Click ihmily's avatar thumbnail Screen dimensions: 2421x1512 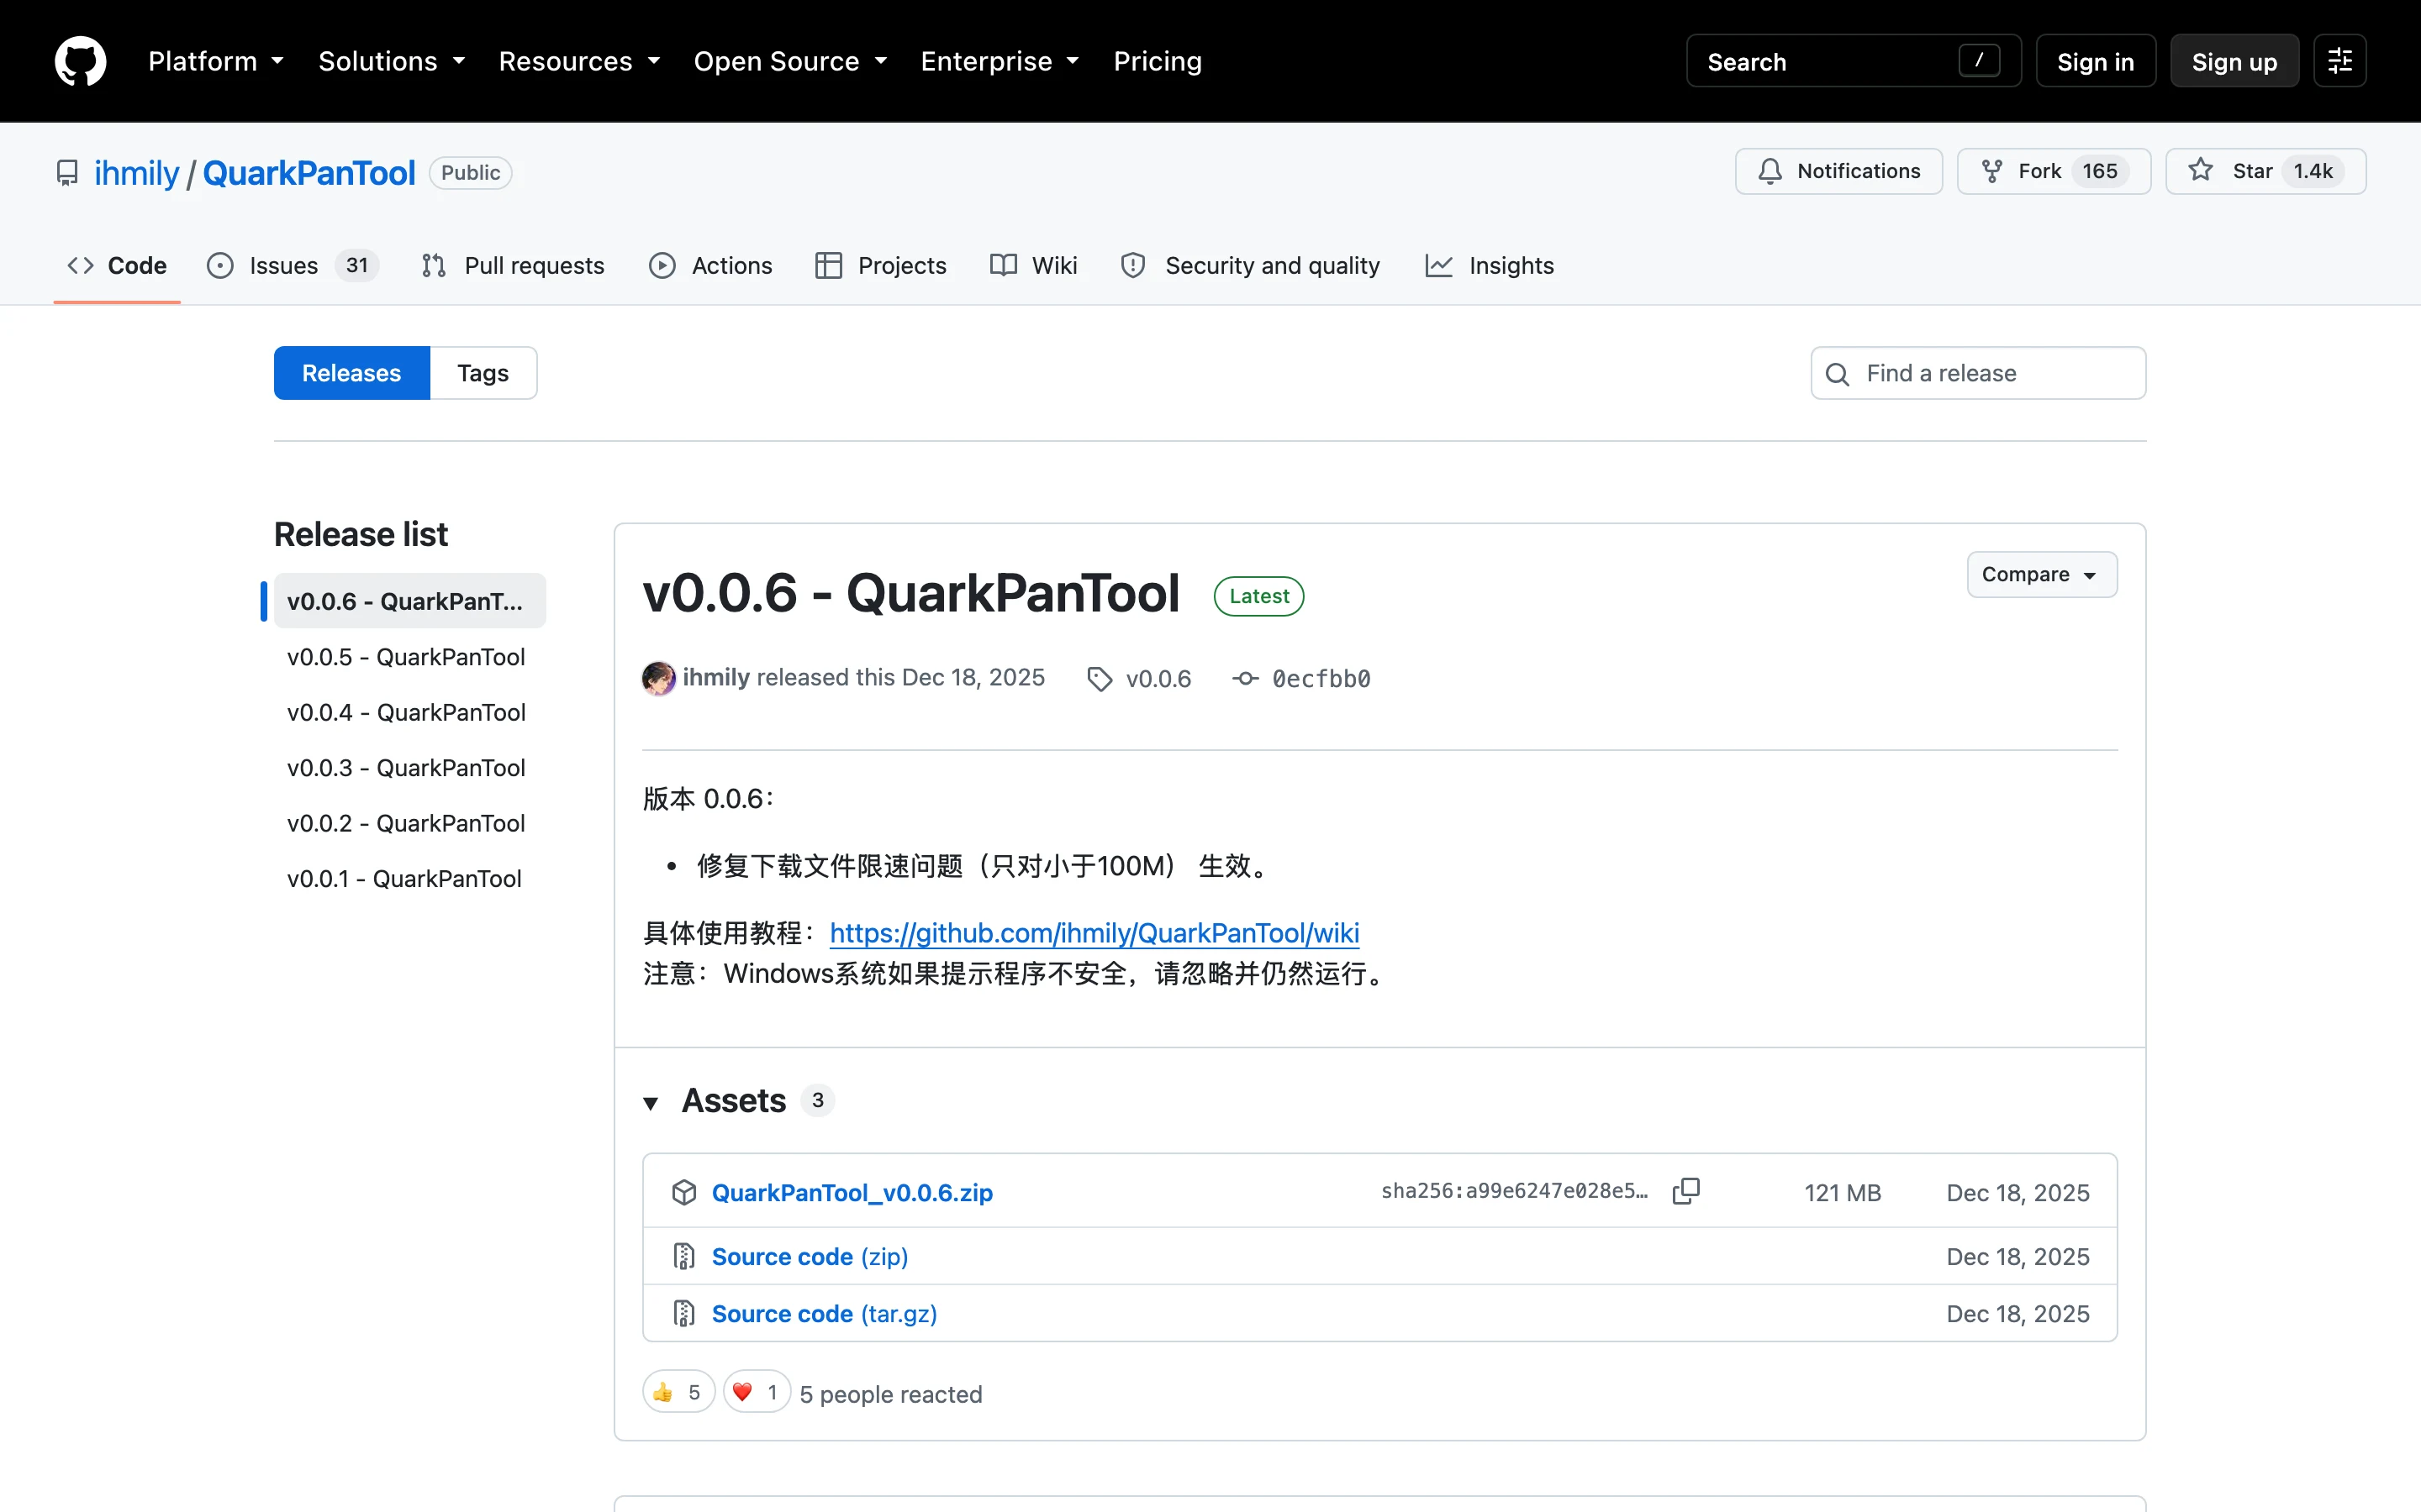[x=658, y=678]
